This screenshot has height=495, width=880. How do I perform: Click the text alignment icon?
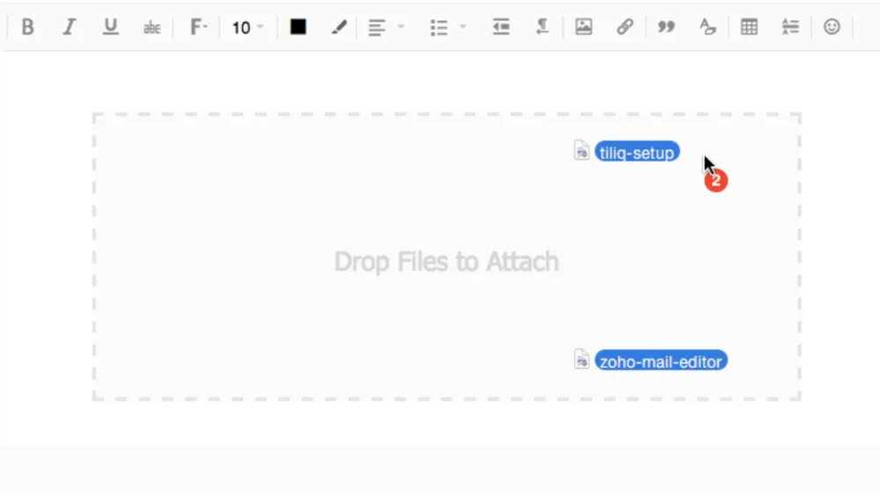pyautogui.click(x=377, y=27)
